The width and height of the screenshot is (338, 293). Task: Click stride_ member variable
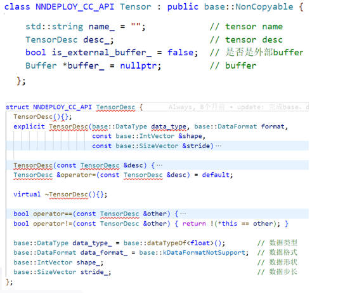pyautogui.click(x=94, y=272)
